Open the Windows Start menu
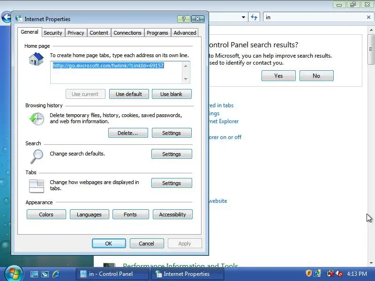This screenshot has height=281, width=375. (x=14, y=274)
